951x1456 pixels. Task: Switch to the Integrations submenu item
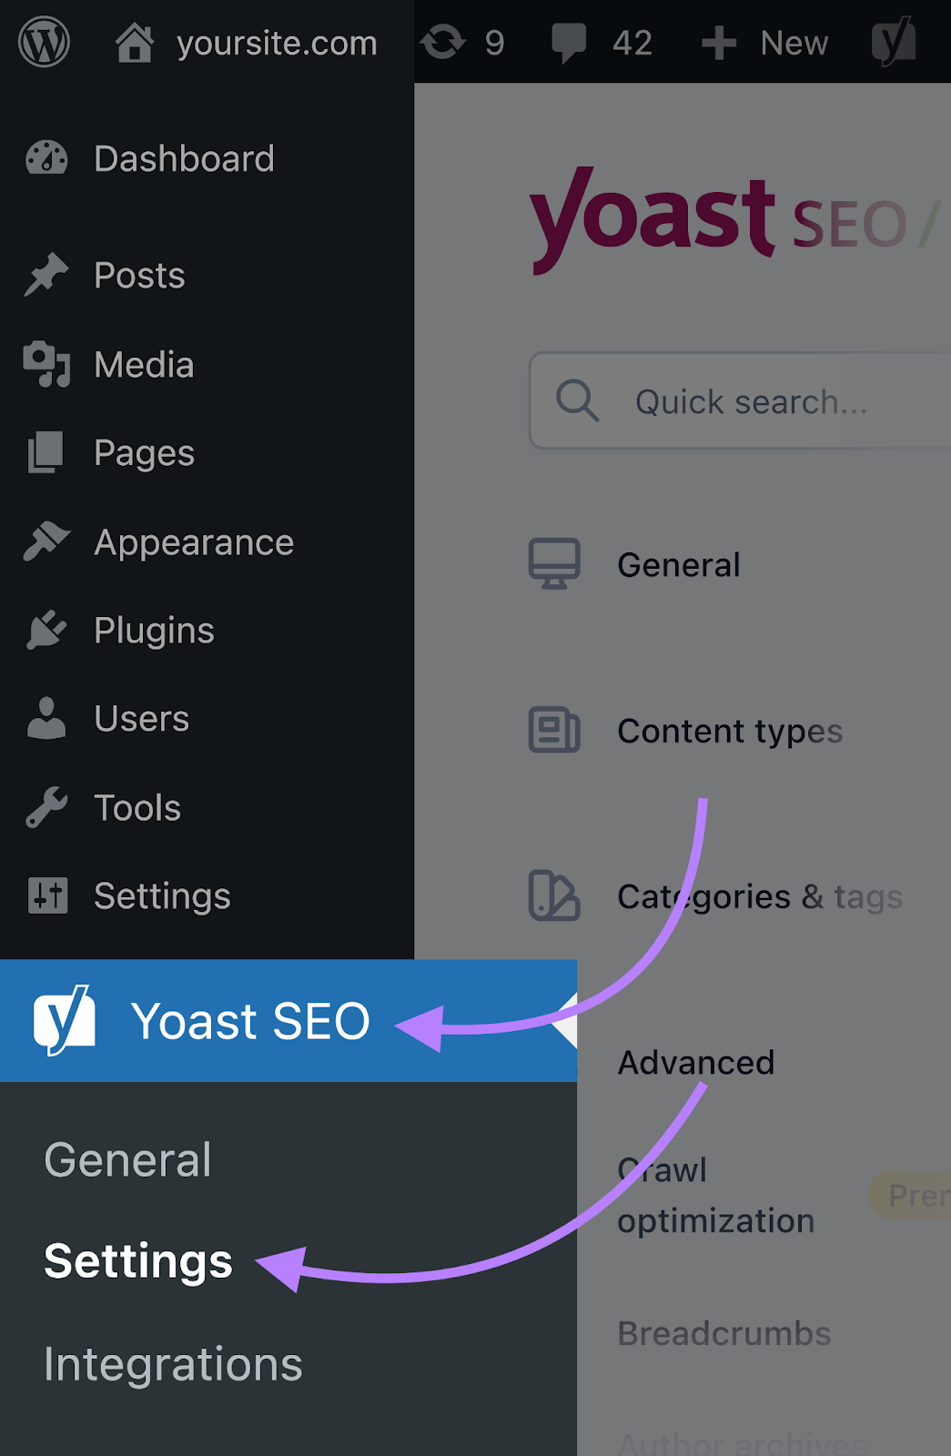tap(172, 1363)
